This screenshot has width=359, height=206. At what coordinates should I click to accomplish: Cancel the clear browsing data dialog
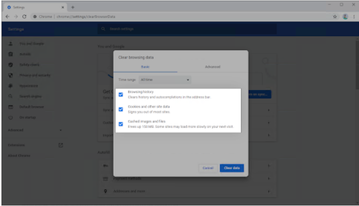(208, 168)
